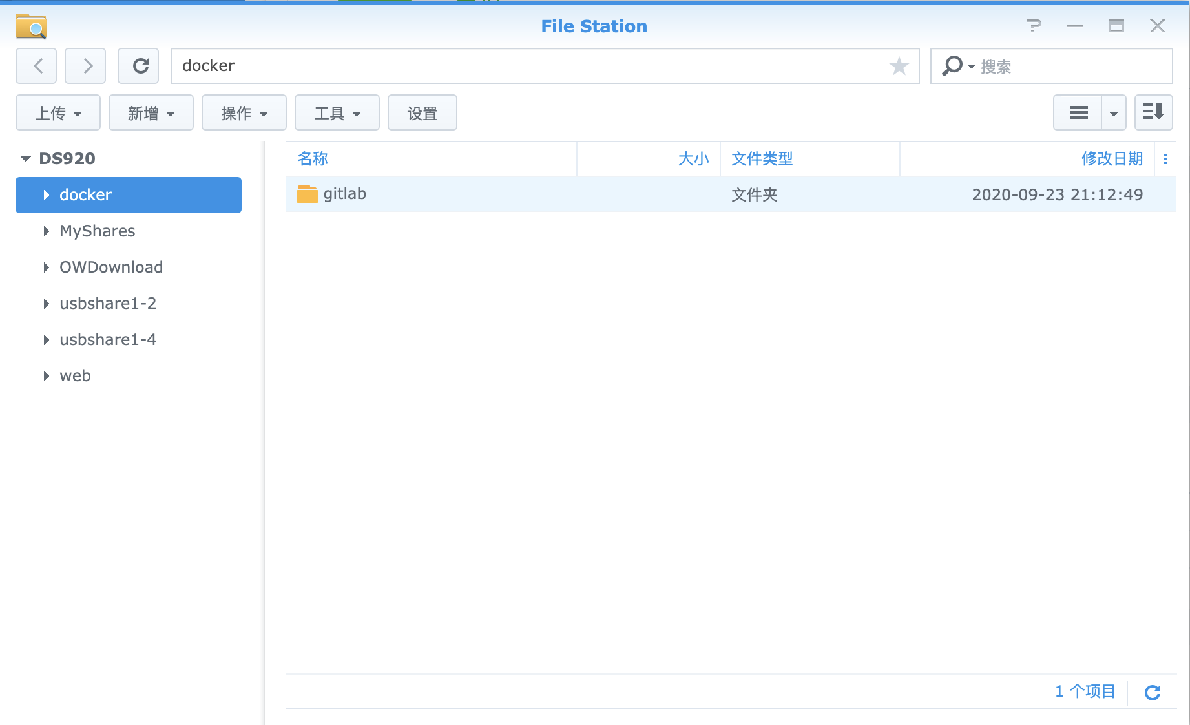Expand the usbshare1-4 folder arrow
The height and width of the screenshot is (725, 1190).
pos(46,340)
